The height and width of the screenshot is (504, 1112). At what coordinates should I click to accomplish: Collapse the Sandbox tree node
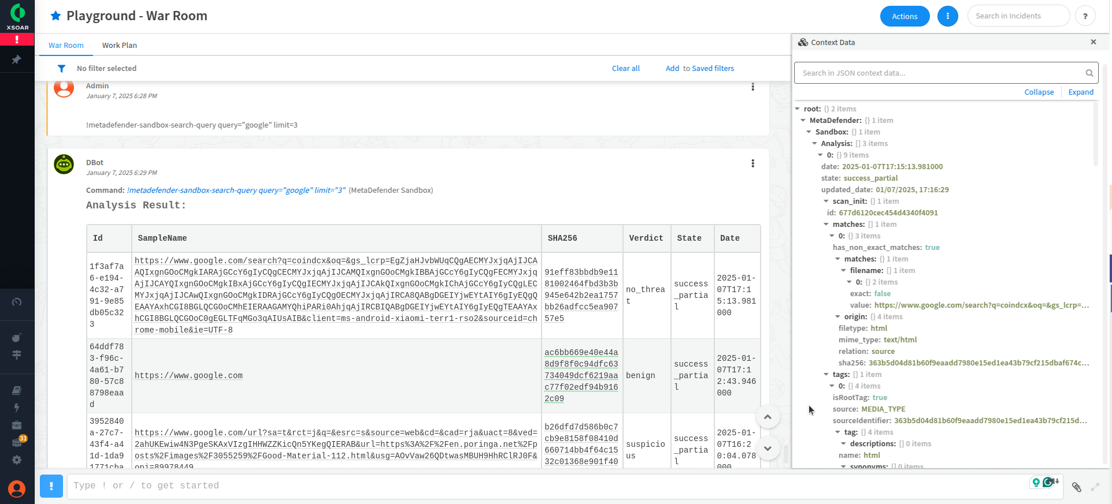809,132
